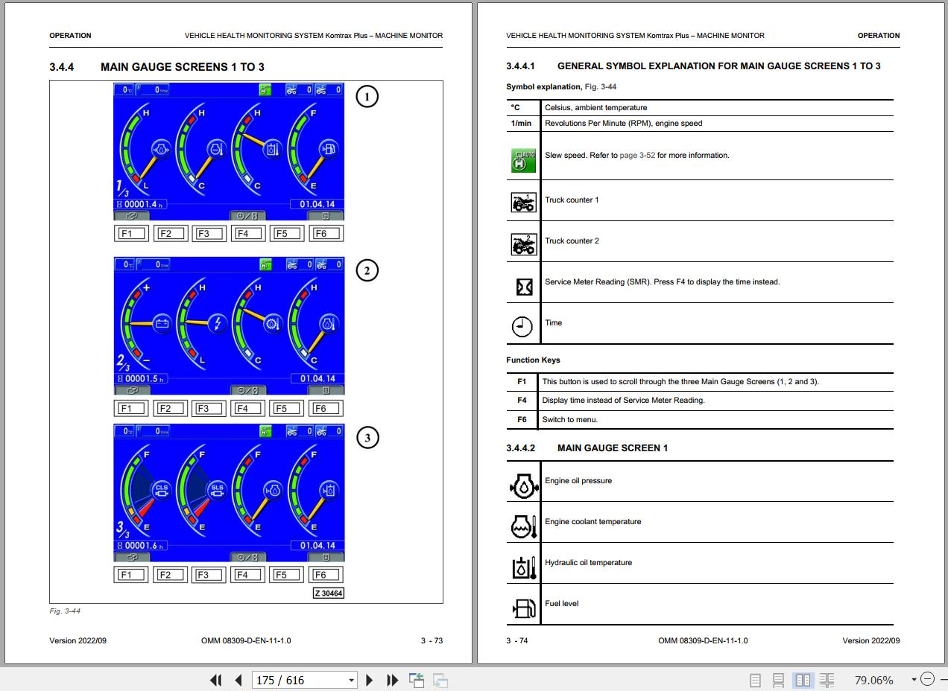Click the page number input field
Screen dimensions: 948x691
pos(298,680)
